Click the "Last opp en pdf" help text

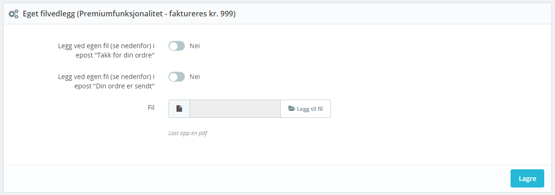click(188, 134)
